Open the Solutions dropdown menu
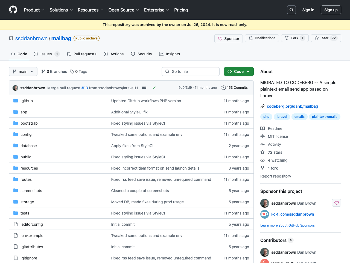Screen dimensions: 350x263 (61, 10)
